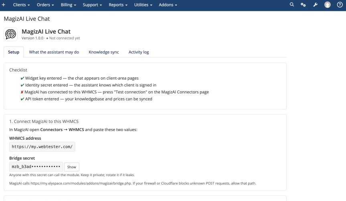Click the Bridge secret label
Screen dimensions: 346x201
[22, 158]
